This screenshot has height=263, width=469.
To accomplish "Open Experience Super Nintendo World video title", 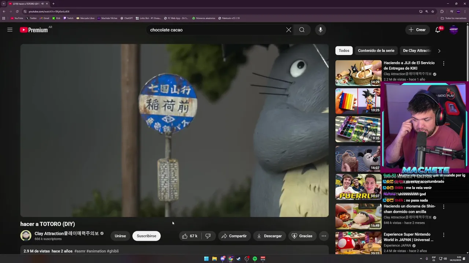I will (x=409, y=237).
